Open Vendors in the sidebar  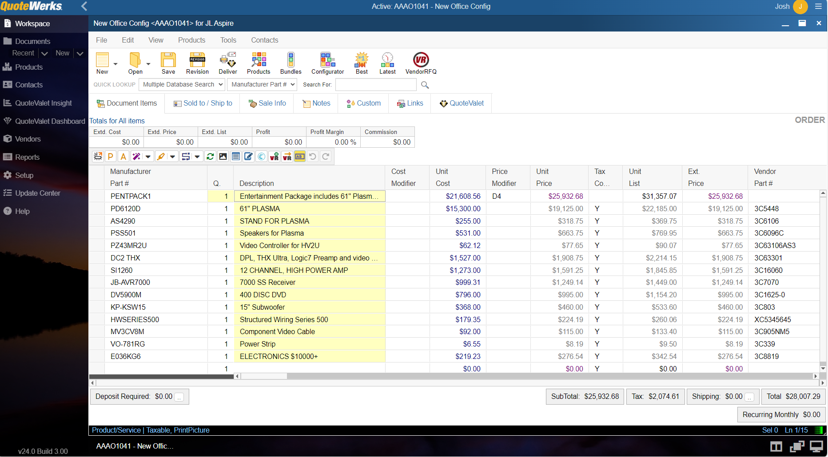coord(28,139)
